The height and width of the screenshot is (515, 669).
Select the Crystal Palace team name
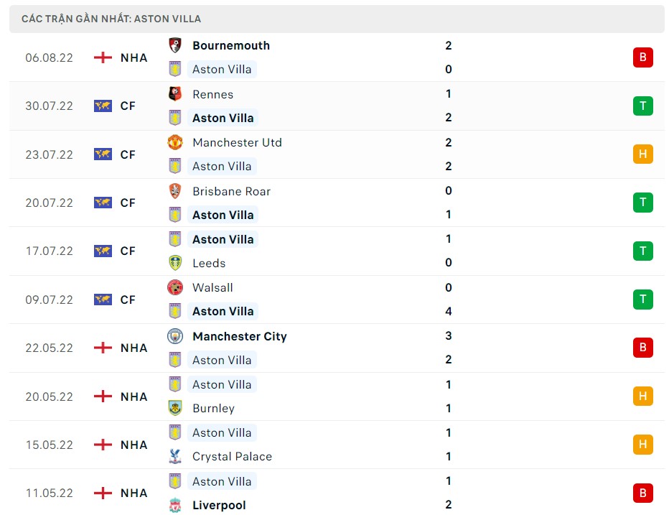[x=232, y=456]
